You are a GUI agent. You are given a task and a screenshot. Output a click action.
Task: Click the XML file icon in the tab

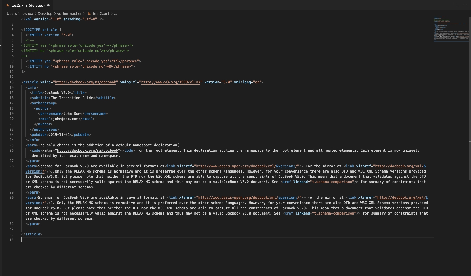tap(8, 5)
